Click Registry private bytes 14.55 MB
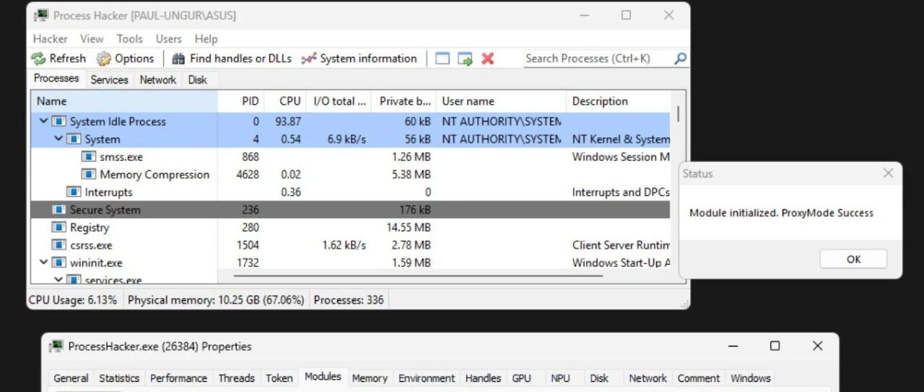This screenshot has width=924, height=392. [409, 227]
